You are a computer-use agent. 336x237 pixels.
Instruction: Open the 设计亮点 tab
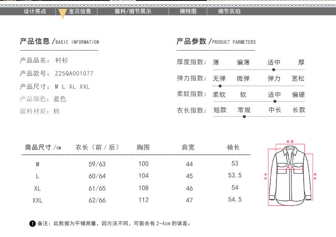tap(35, 11)
